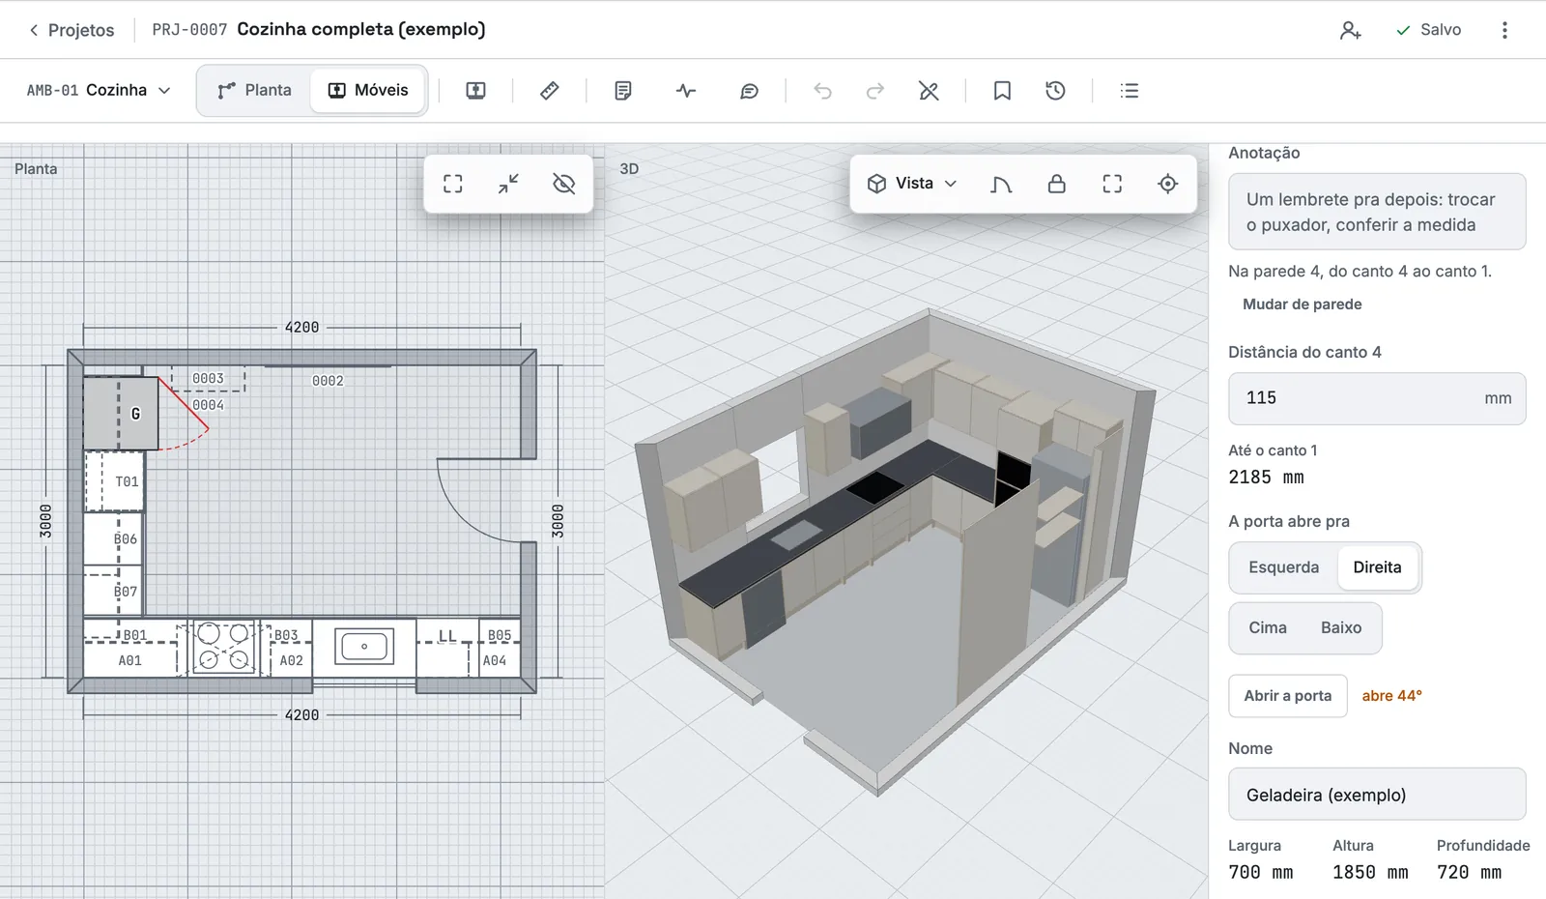Set door to open Direita
1546x899 pixels.
[1377, 567]
